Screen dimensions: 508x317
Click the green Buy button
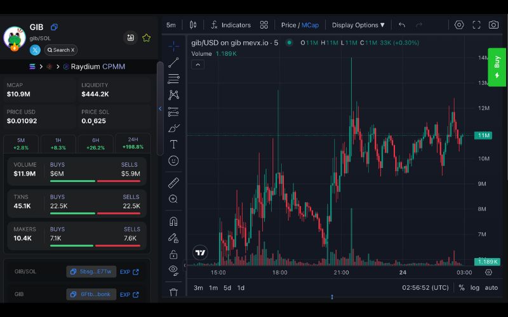point(497,67)
